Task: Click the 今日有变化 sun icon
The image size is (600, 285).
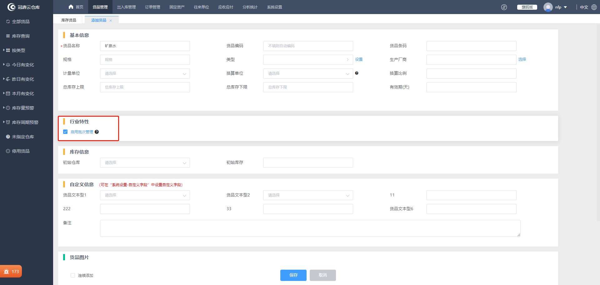Action: point(8,65)
